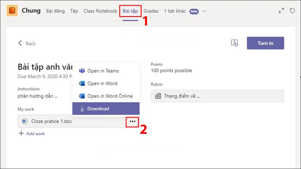The width and height of the screenshot is (301, 169).
Task: Click the phần hướng dẫn instructions text
Action: pos(38,96)
